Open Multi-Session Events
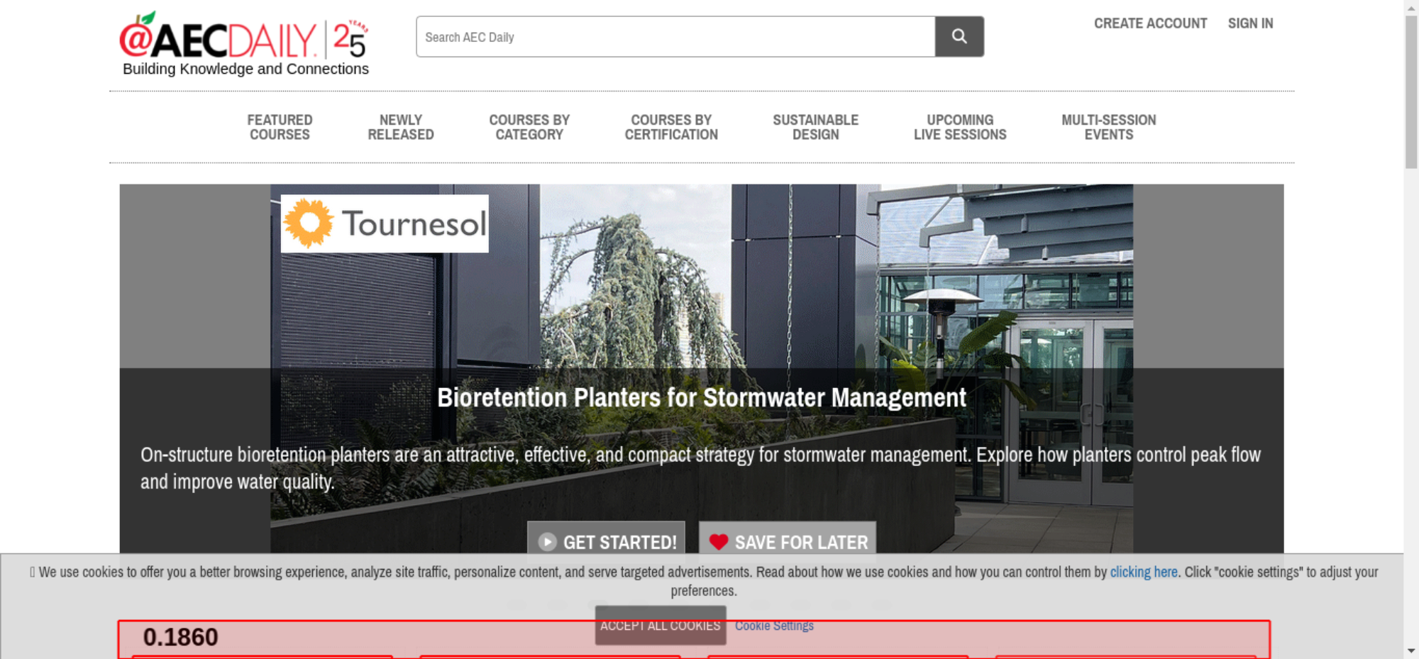 pos(1108,128)
